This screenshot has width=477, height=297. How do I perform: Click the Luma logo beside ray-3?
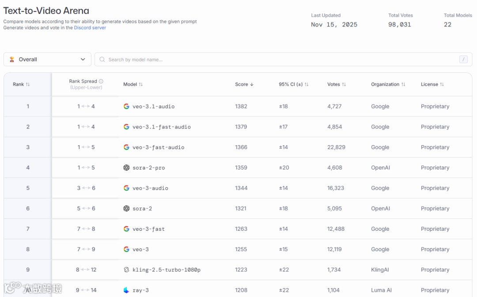pos(126,290)
